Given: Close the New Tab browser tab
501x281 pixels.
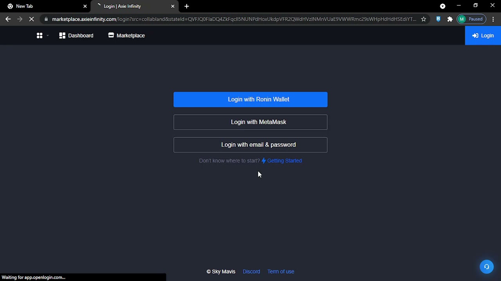Looking at the screenshot, I should point(85,6).
